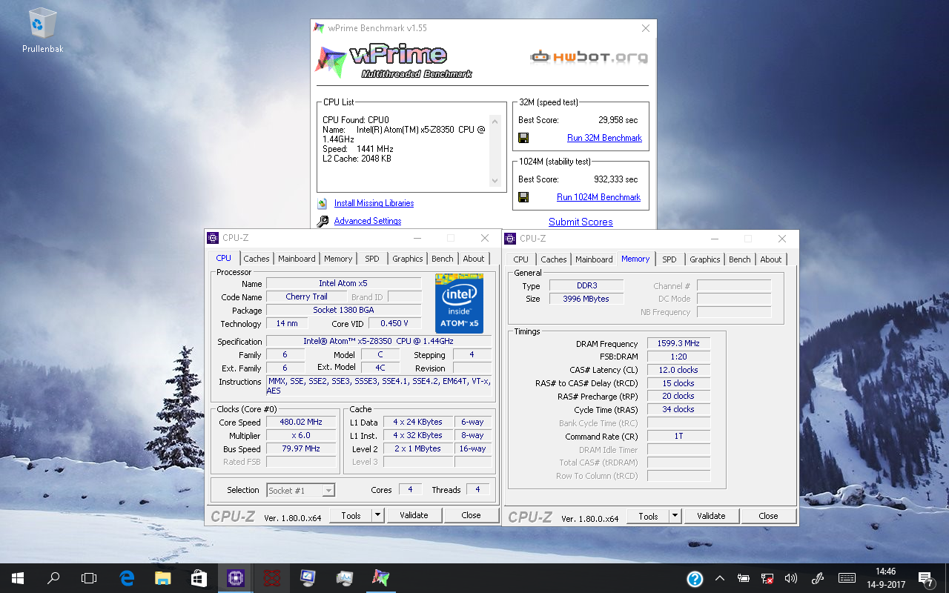Open the touch keyboard tray icon

pos(847,578)
